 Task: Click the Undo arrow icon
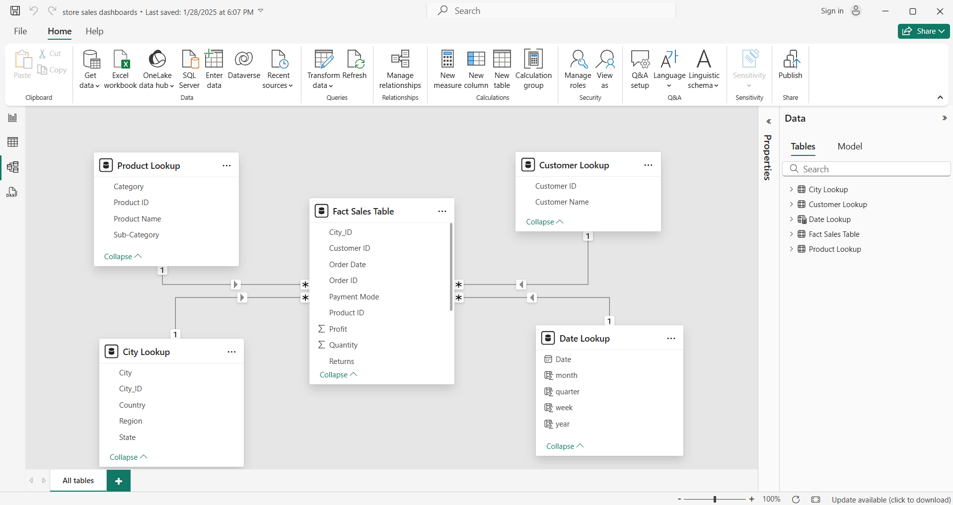click(34, 10)
